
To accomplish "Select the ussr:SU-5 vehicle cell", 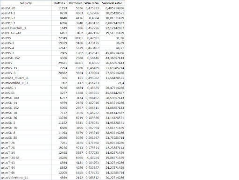I will point(26,123).
